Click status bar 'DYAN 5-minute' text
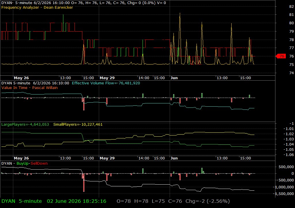This screenshot has width=295, height=208. coord(22,201)
